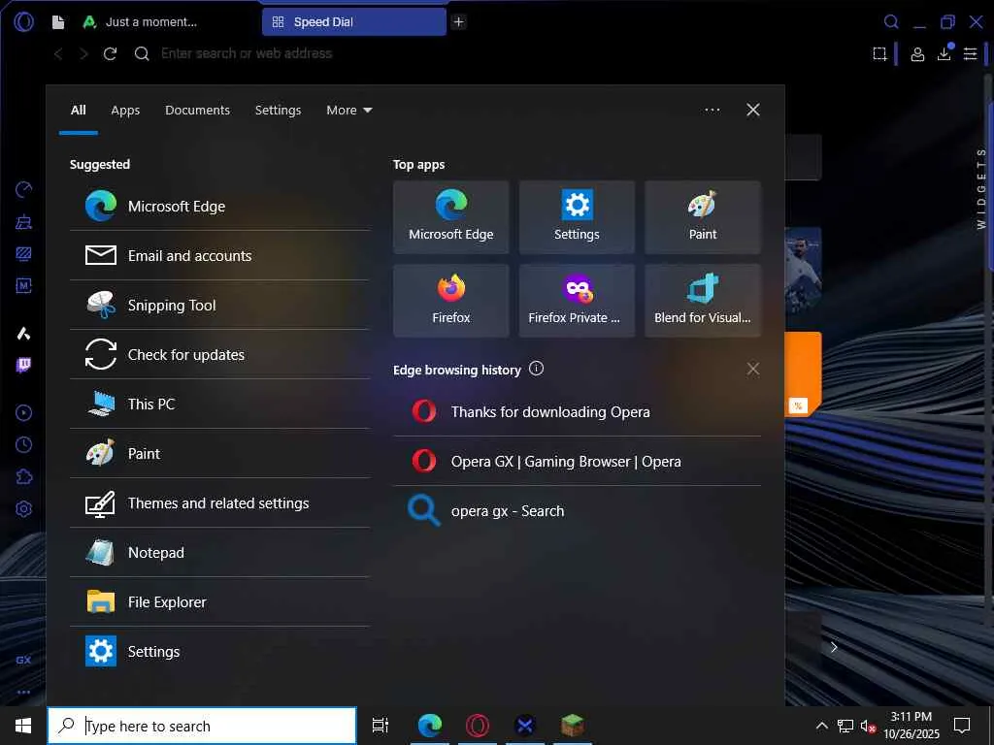This screenshot has width=994, height=745.
Task: Open Opera GX main menu logo
Action: [23, 22]
